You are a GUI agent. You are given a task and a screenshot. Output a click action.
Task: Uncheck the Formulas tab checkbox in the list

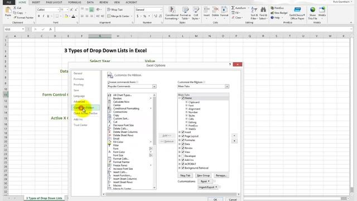[x=183, y=140]
